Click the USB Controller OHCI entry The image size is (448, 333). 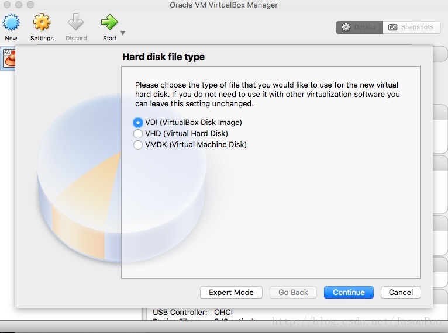(192, 312)
